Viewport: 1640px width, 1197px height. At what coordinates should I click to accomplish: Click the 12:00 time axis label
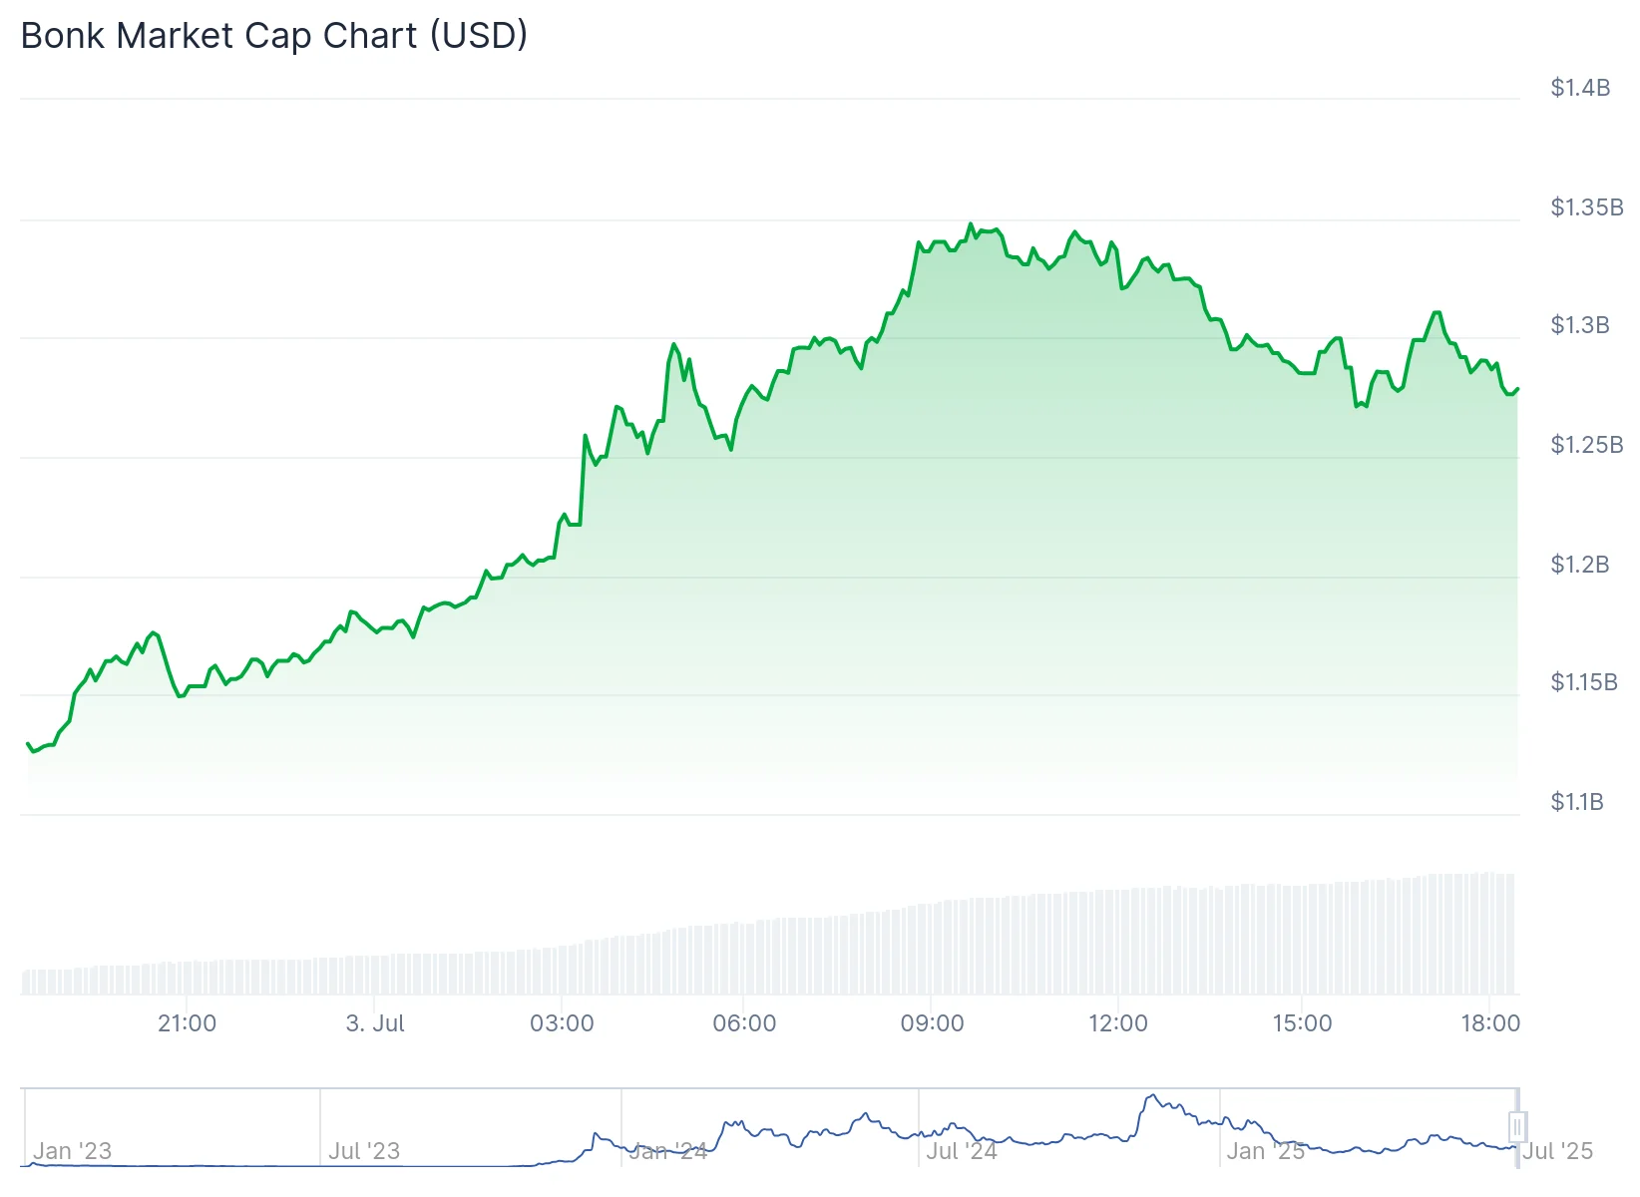pos(1117,1023)
